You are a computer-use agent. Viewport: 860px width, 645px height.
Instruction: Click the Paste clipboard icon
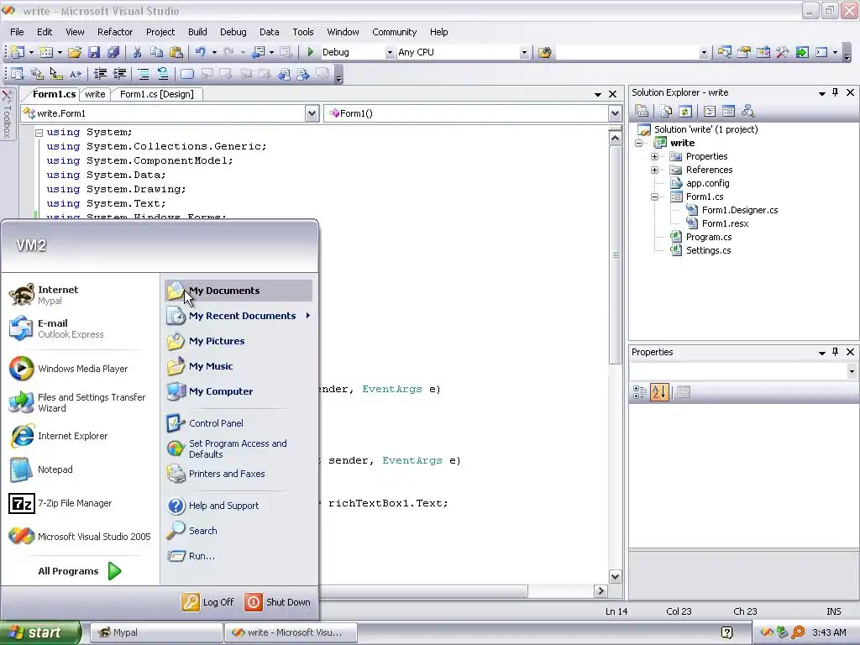[x=176, y=52]
